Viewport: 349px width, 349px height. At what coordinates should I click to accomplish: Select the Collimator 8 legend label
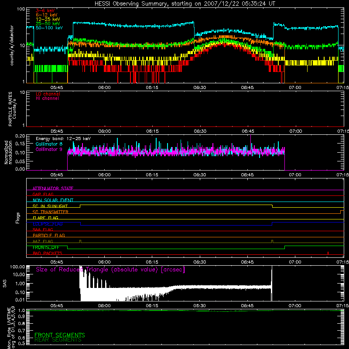pyautogui.click(x=49, y=144)
